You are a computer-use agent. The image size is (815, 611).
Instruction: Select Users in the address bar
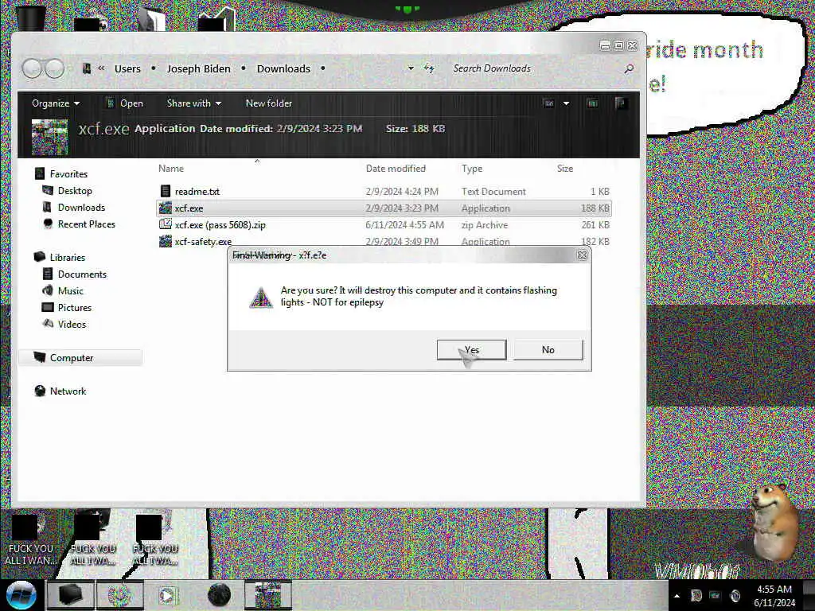(x=127, y=68)
